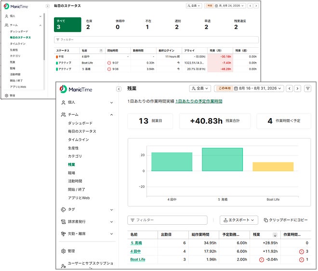Click the フィルター input in back Daily Status window
The image size is (318, 271).
pyautogui.click(x=156, y=40)
